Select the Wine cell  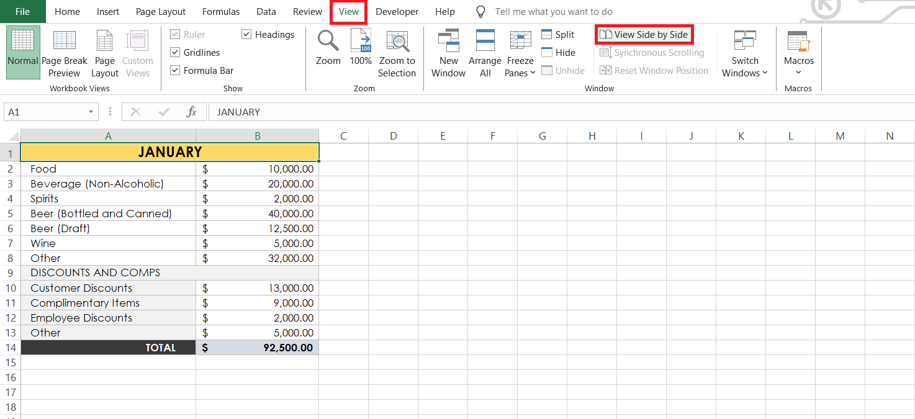tap(108, 243)
